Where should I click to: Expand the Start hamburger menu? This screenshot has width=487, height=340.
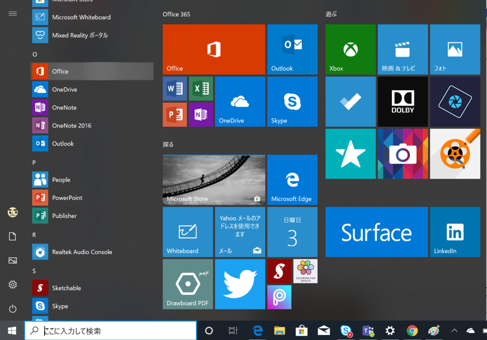pos(12,13)
